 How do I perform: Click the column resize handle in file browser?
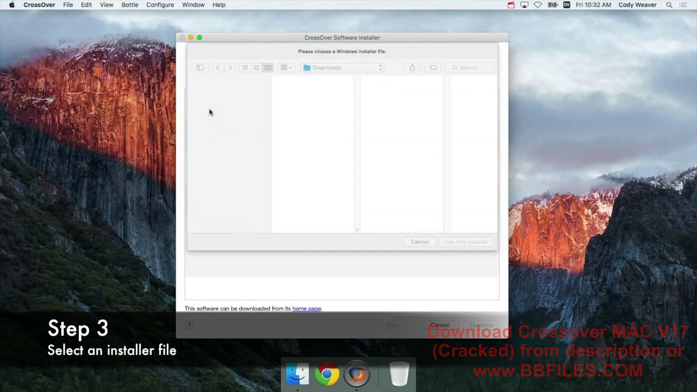357,230
